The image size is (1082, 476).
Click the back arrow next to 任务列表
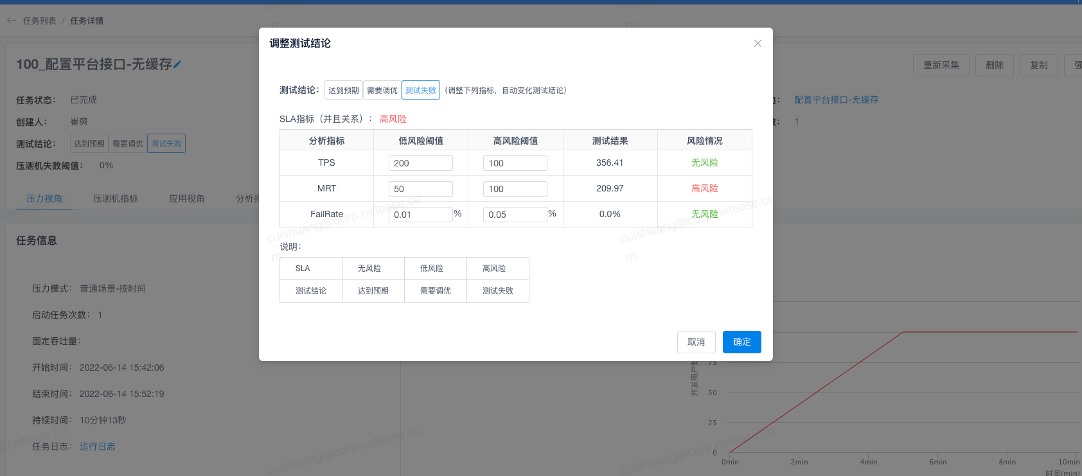coord(12,21)
